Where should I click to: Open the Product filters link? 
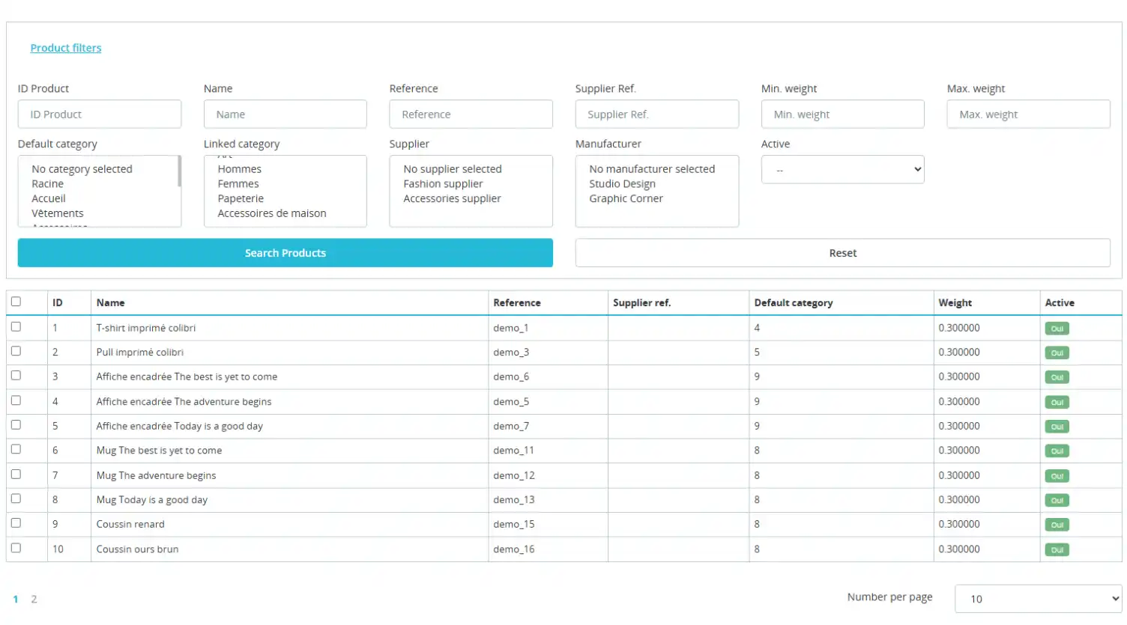66,48
